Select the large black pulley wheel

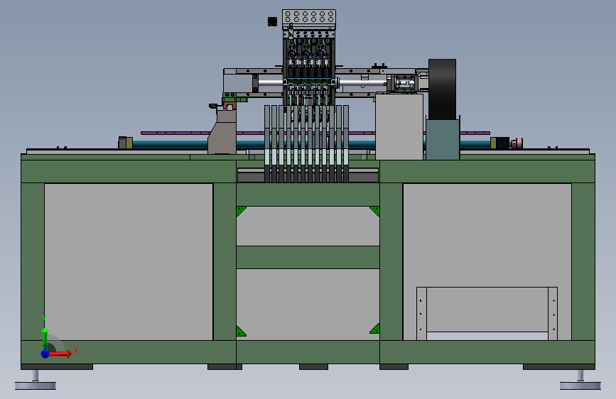(x=442, y=89)
